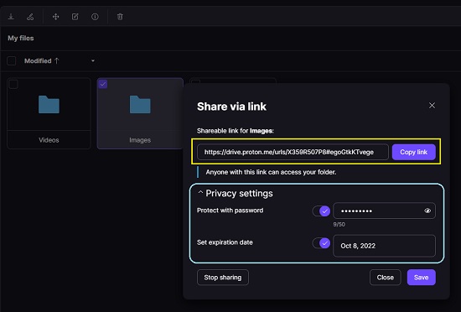Click the rename pencil icon in toolbar

coord(75,17)
